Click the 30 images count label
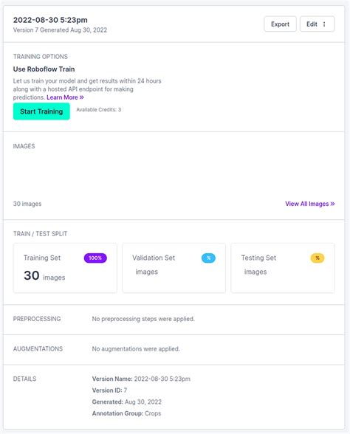 (x=27, y=204)
